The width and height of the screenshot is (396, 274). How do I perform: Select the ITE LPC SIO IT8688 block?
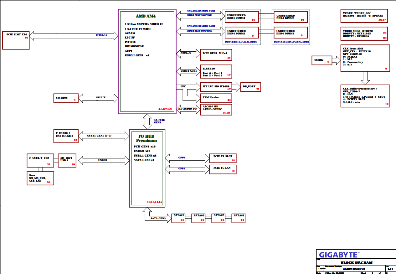coord(216,87)
